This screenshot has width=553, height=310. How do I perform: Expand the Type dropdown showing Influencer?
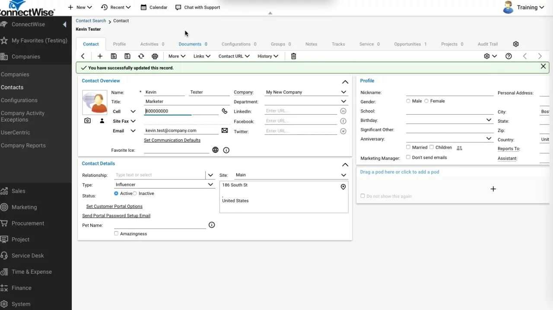[210, 185]
